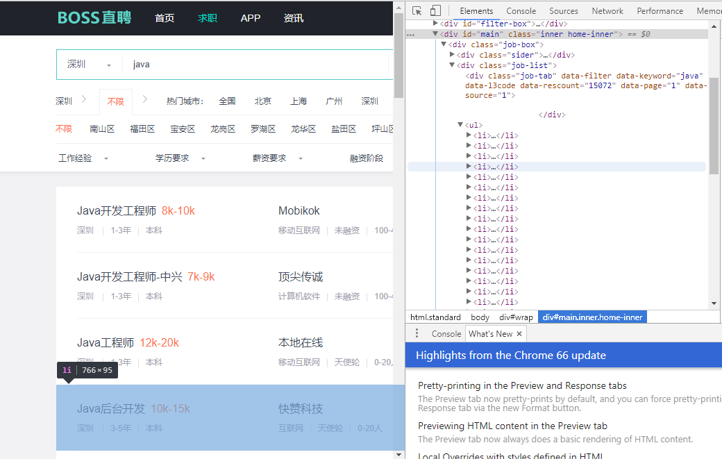Image resolution: width=722 pixels, height=459 pixels.
Task: Switch to the Network tab
Action: [607, 10]
